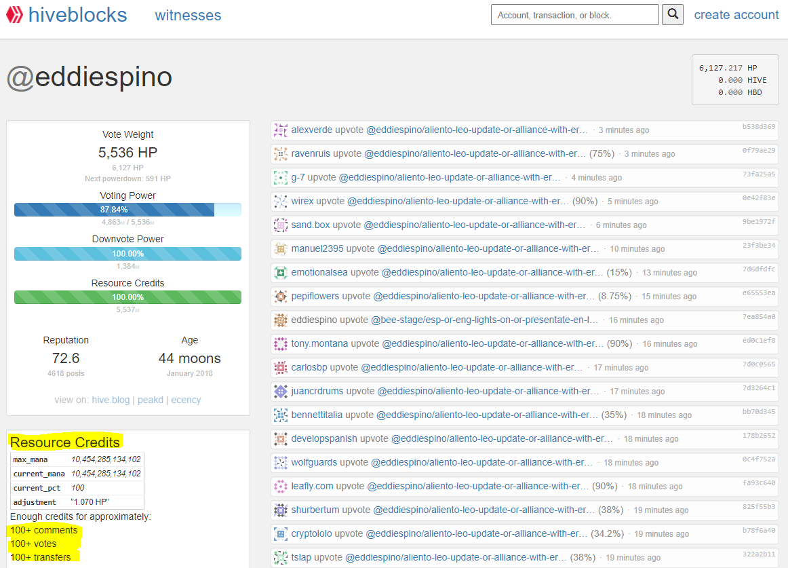Click tony.montana's avatar icon
Screen dimensions: 788x568
[x=281, y=343]
